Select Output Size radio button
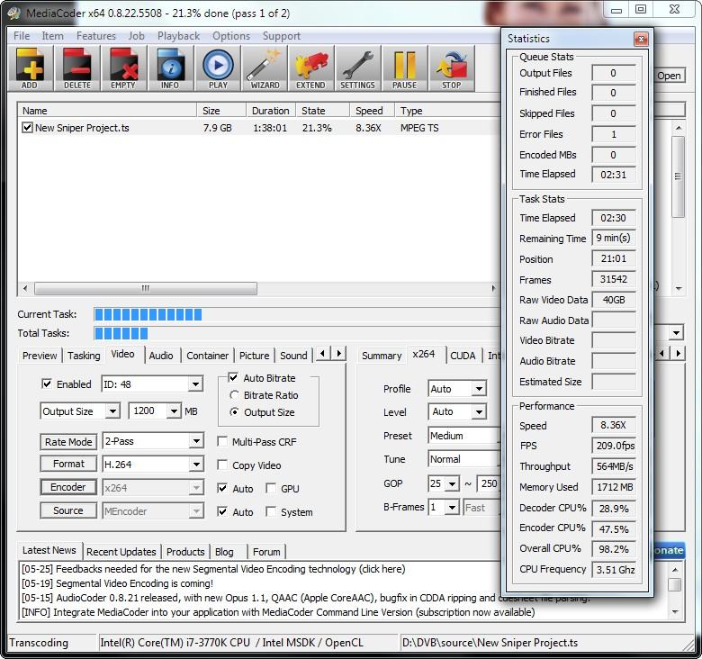Image resolution: width=702 pixels, height=659 pixels. 234,412
